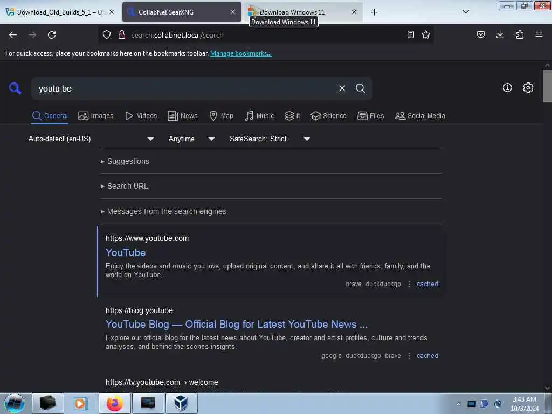Screen dimensions: 552x414
Task: Open Firefox downloads panel
Action: pyautogui.click(x=500, y=35)
